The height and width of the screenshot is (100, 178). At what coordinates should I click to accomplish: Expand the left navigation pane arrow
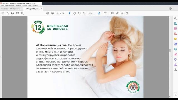tap(1, 57)
